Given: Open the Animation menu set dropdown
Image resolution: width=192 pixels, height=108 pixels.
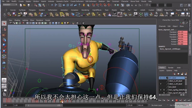Looking at the screenshot, I should (x=10, y=5).
